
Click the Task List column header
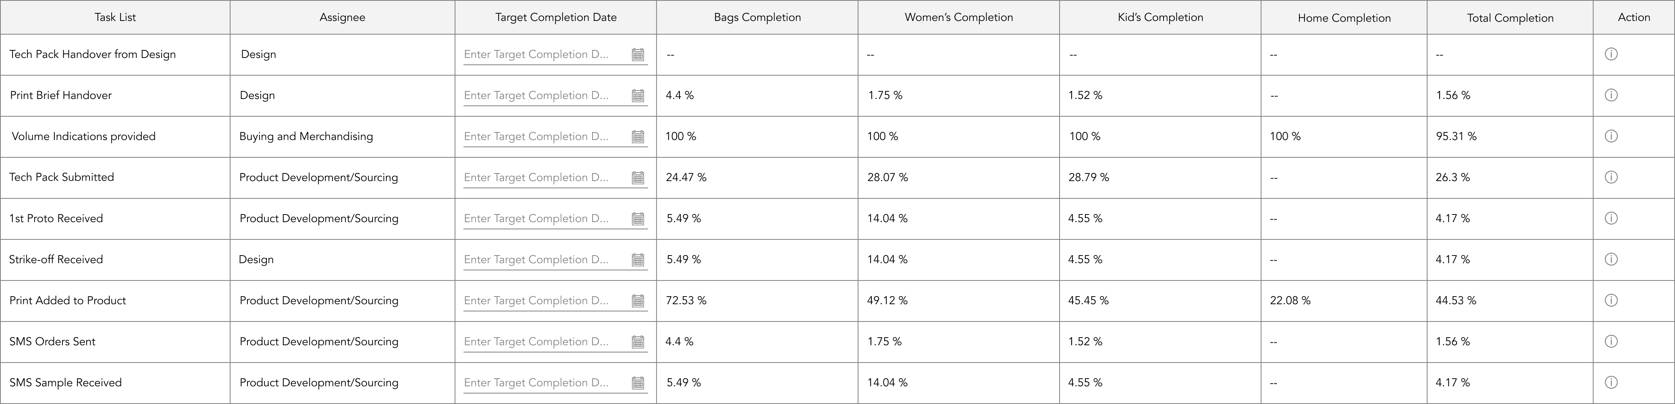coord(115,18)
